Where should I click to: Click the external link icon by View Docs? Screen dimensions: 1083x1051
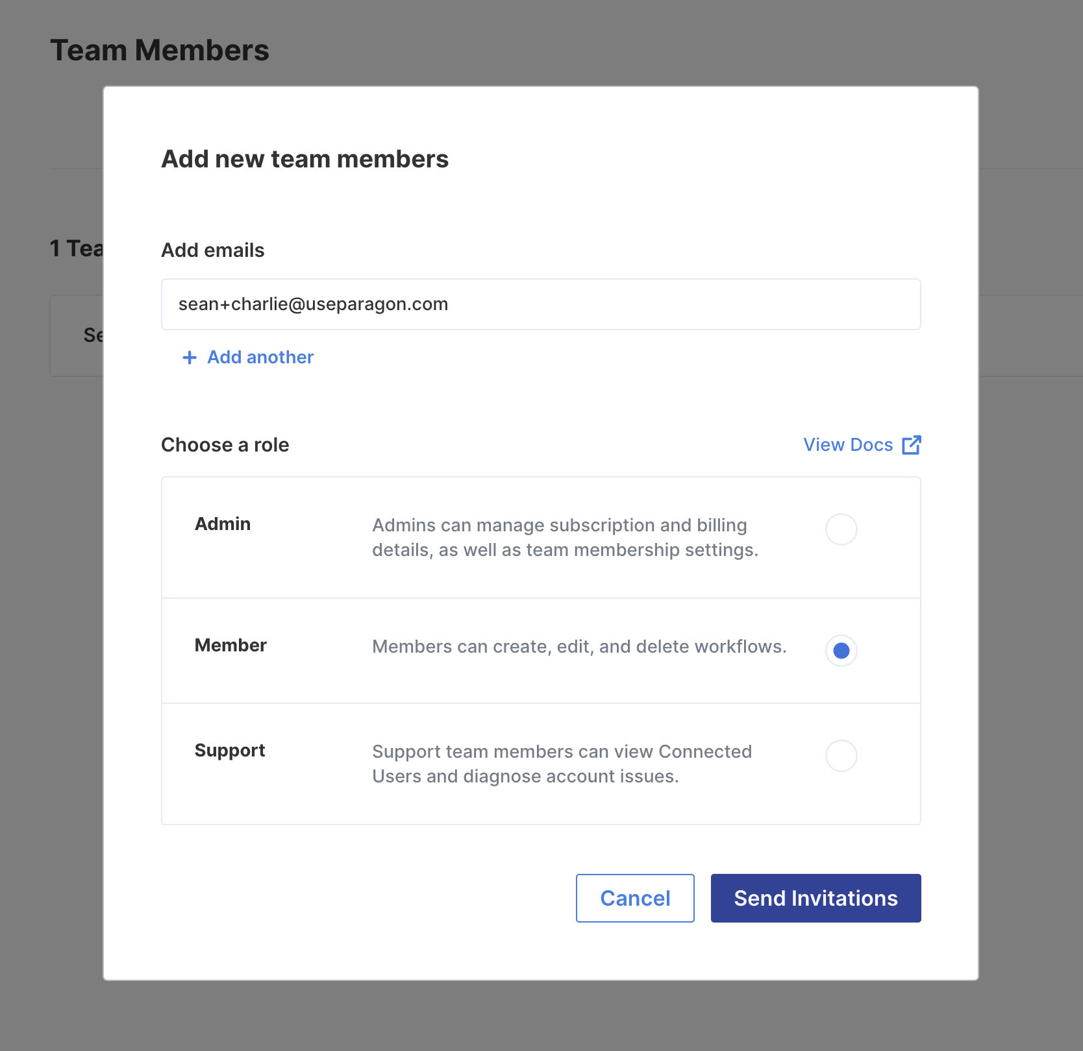coord(912,445)
